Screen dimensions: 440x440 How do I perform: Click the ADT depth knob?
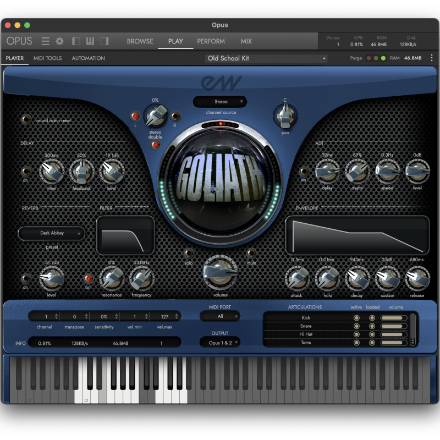pos(357,171)
